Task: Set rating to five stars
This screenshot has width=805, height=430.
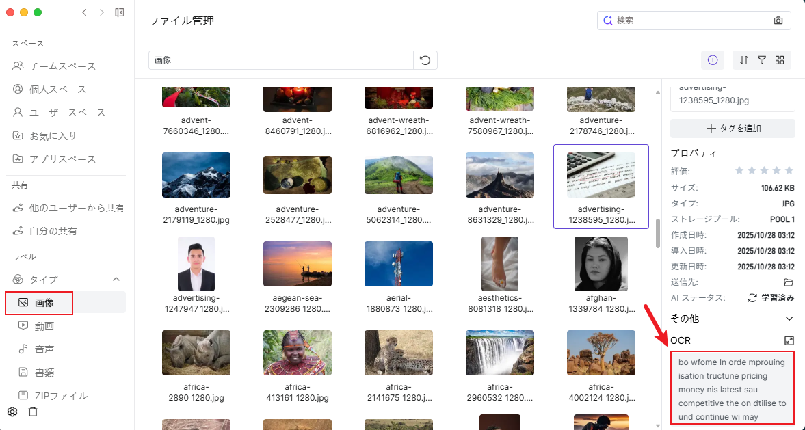Action: (x=789, y=170)
